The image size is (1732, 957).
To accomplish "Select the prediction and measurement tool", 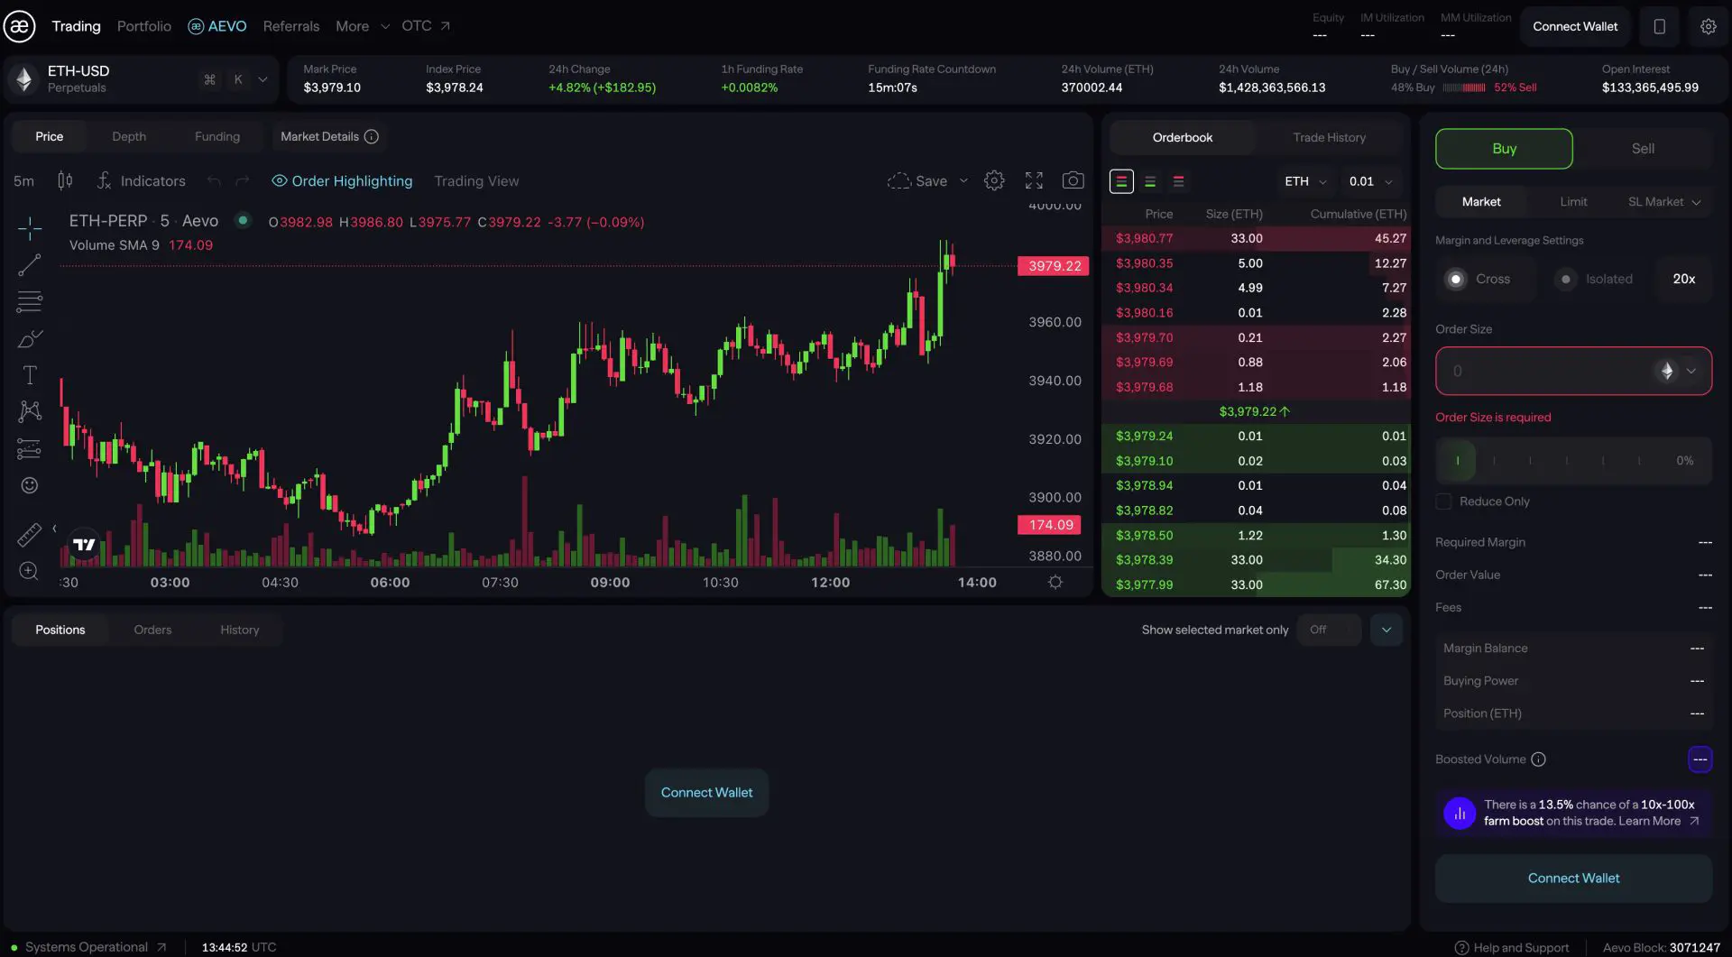I will 29,448.
